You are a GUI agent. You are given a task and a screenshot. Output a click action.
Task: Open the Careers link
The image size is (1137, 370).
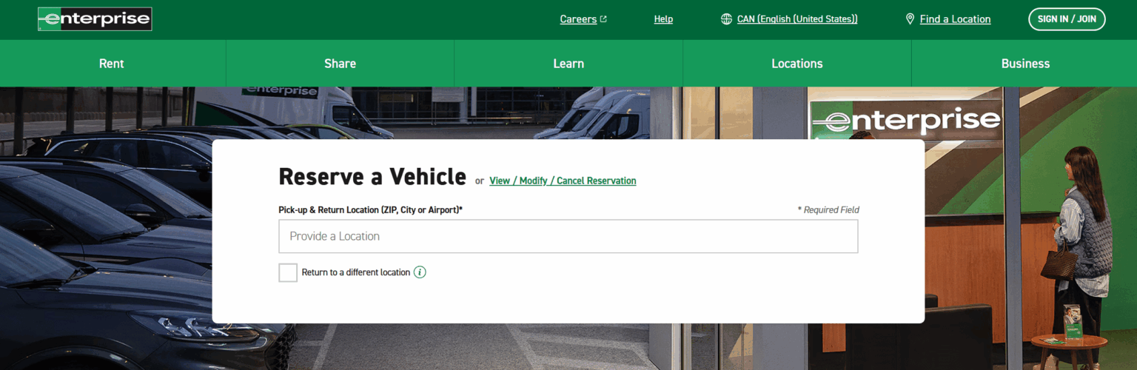pyautogui.click(x=578, y=19)
